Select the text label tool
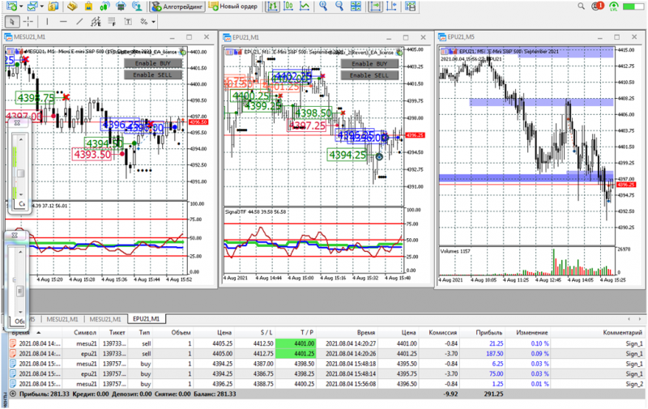The image size is (648, 409). point(128,22)
